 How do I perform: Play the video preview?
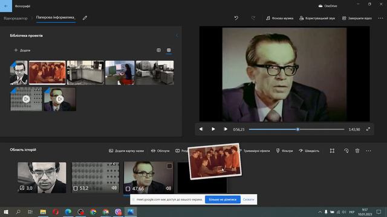click(x=213, y=129)
